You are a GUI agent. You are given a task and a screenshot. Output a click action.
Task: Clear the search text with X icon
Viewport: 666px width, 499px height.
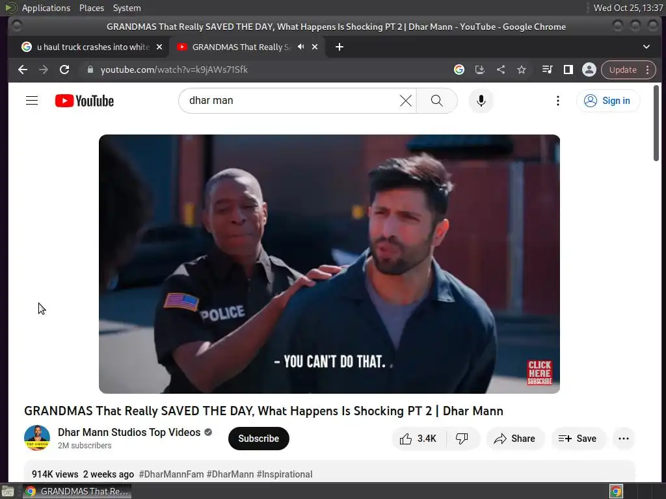pos(406,101)
